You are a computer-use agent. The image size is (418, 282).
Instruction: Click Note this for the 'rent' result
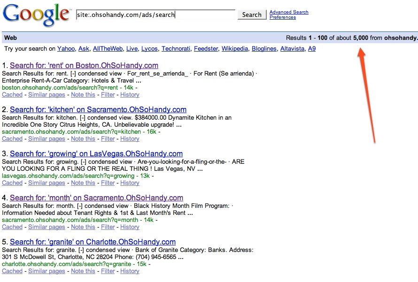click(x=83, y=95)
